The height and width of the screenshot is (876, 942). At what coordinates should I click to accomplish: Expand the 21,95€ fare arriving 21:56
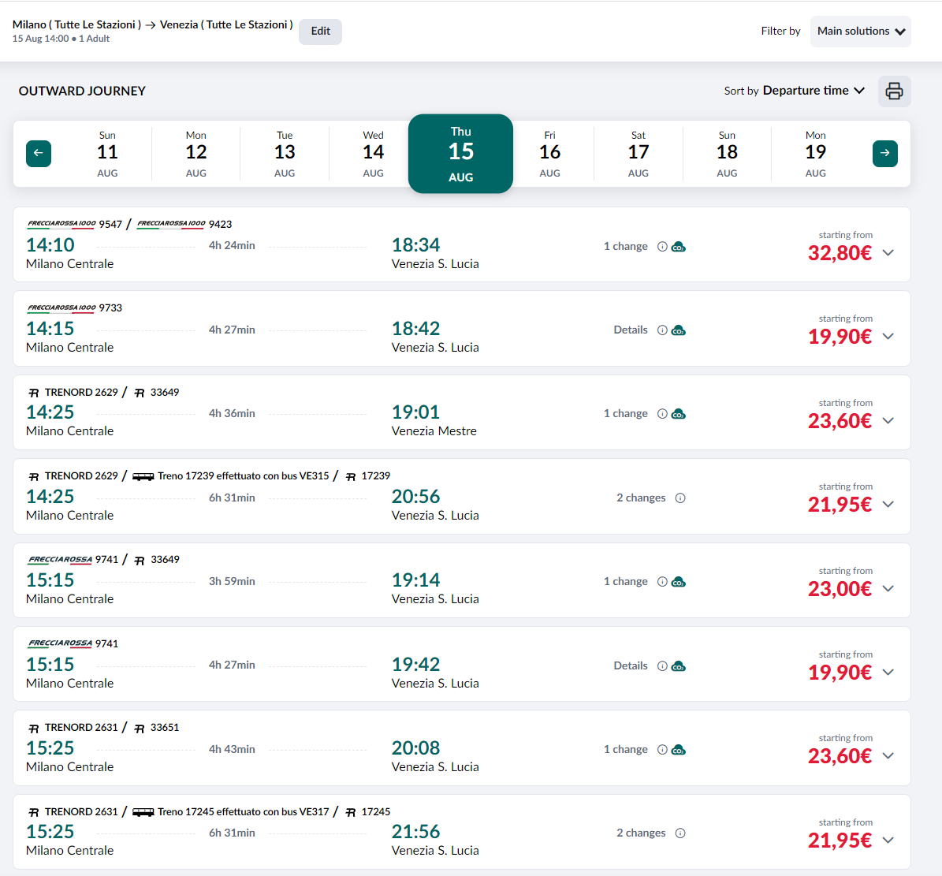point(888,841)
